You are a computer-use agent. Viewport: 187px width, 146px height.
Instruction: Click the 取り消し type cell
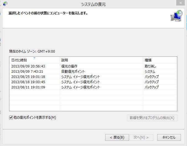(x=151, y=66)
